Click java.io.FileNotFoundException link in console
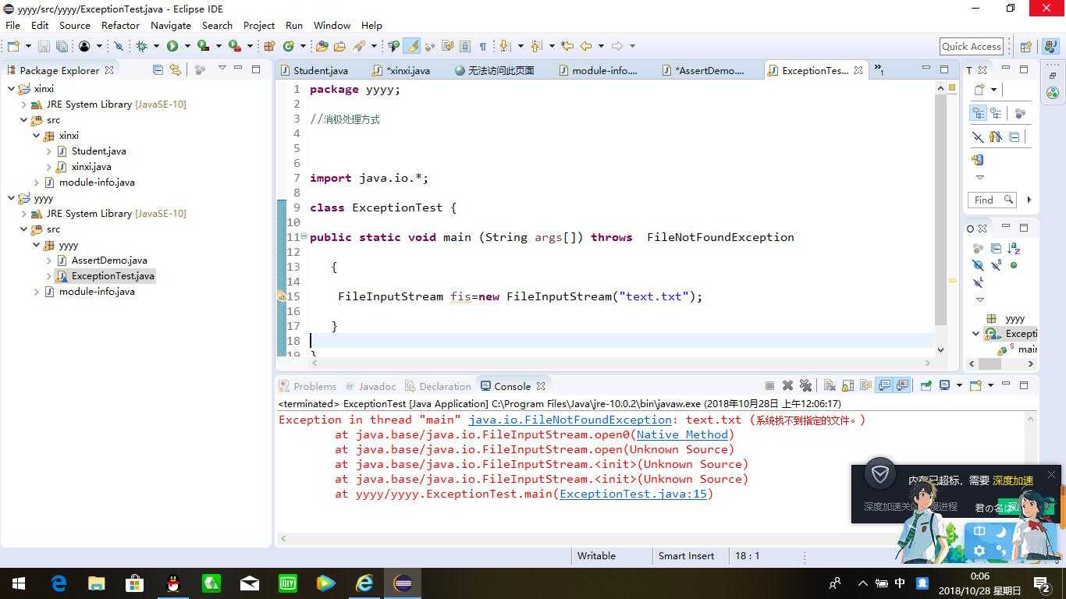The height and width of the screenshot is (599, 1066). 570,420
